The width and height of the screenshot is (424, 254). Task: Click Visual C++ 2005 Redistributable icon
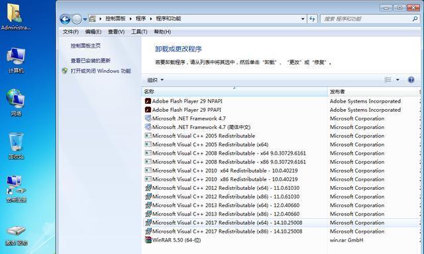pyautogui.click(x=148, y=136)
